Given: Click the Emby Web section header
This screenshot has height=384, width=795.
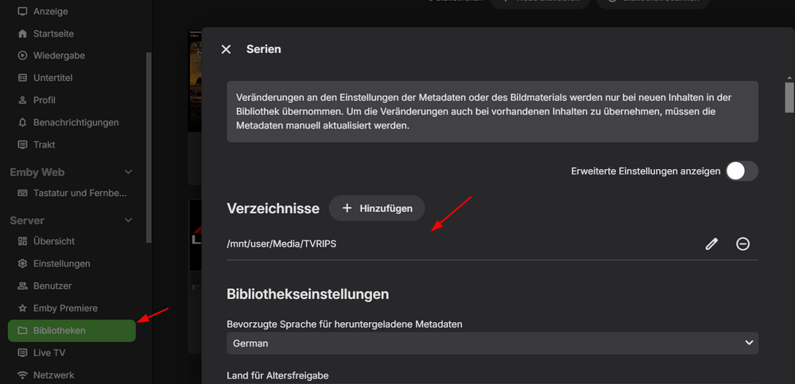Looking at the screenshot, I should 37,172.
